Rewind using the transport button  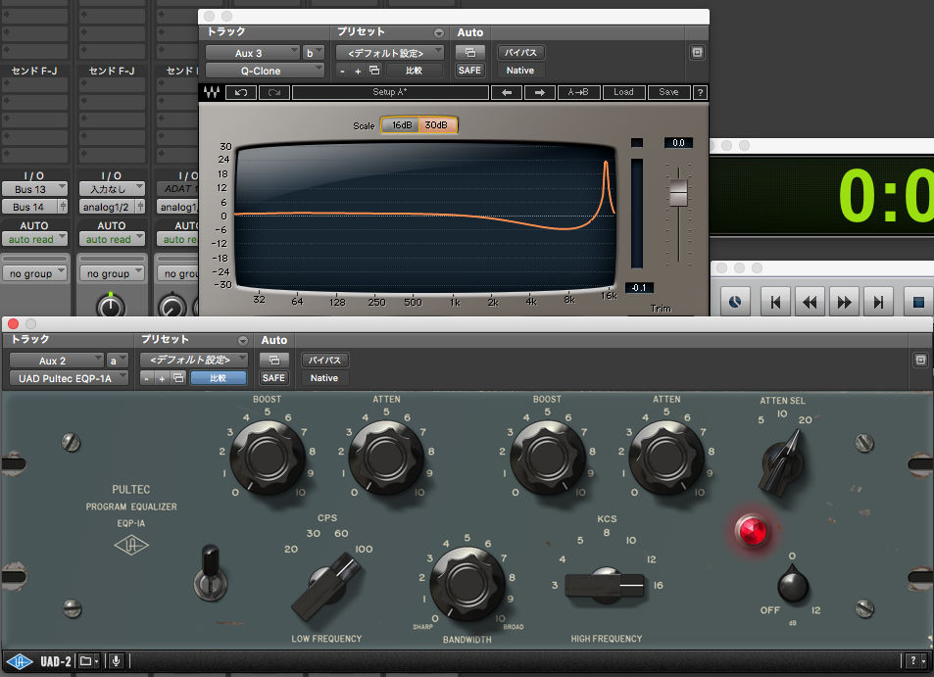(x=811, y=303)
